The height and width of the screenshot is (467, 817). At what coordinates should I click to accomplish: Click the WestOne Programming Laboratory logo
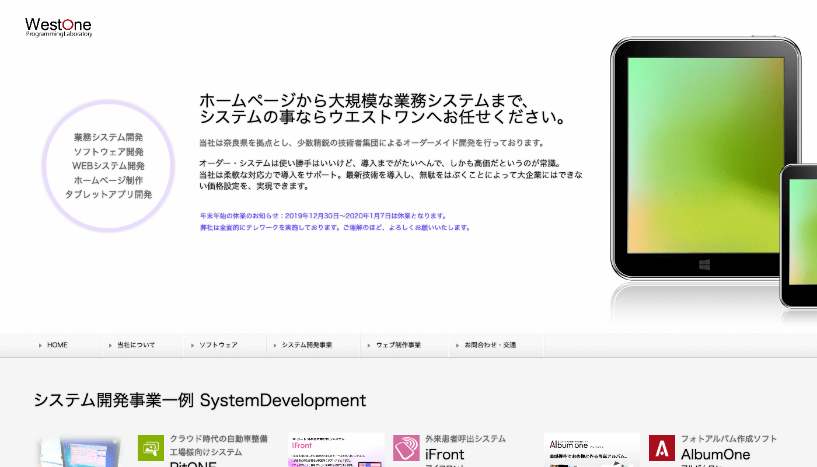[58, 27]
